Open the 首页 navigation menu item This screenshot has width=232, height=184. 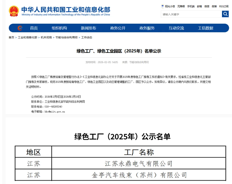coord(34,28)
